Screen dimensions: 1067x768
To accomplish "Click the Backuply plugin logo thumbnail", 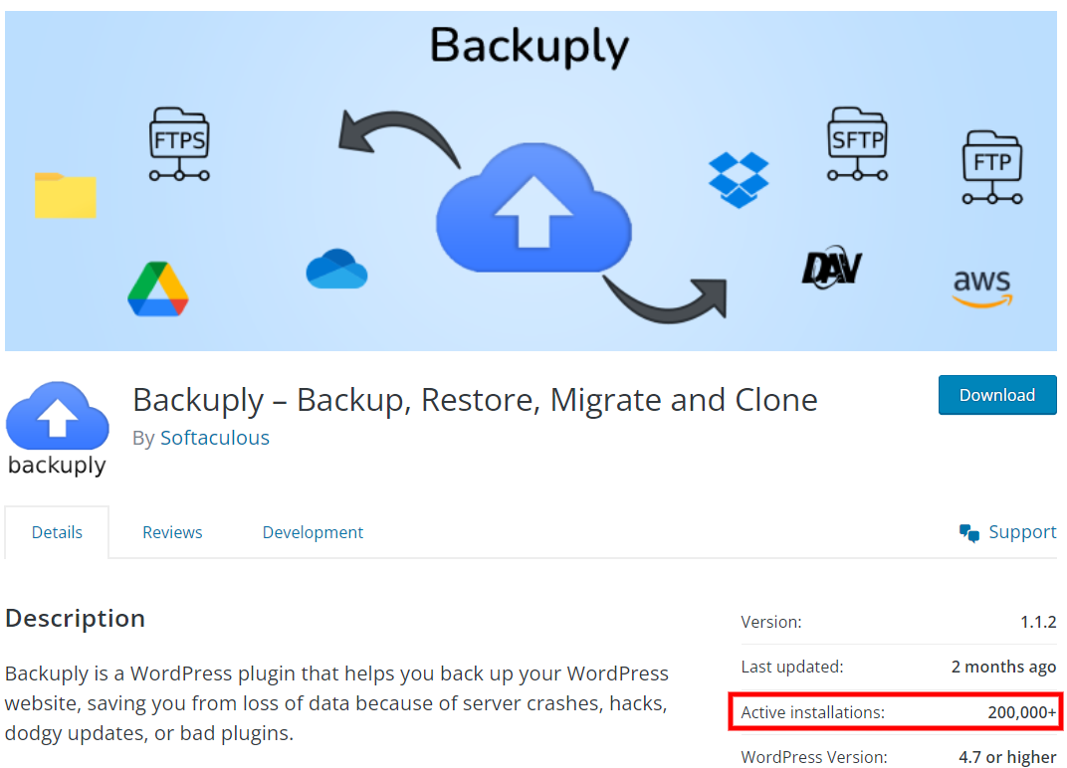I will [57, 429].
